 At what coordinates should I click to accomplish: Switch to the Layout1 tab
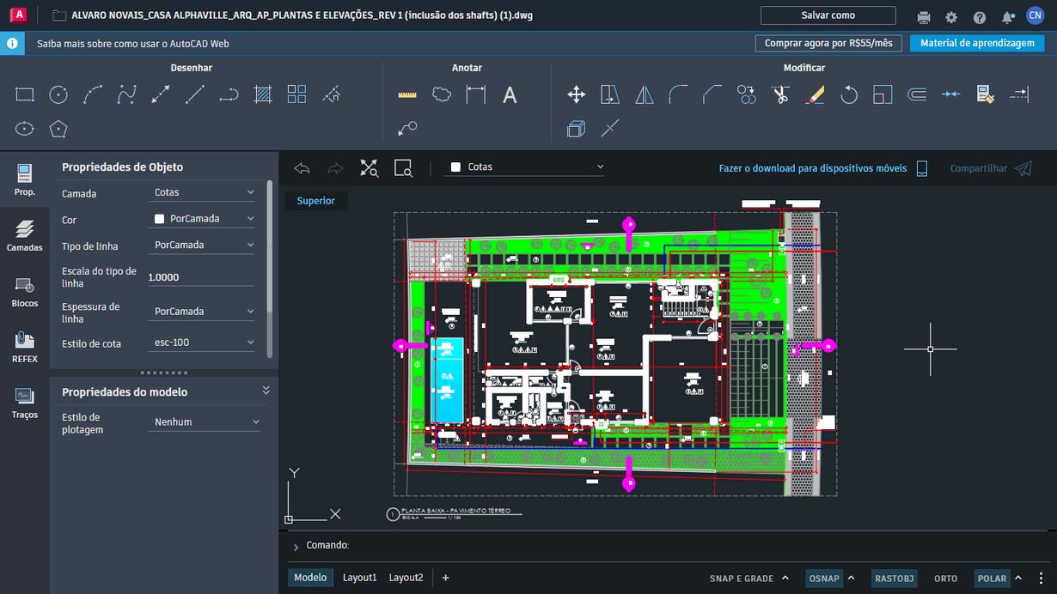(359, 578)
